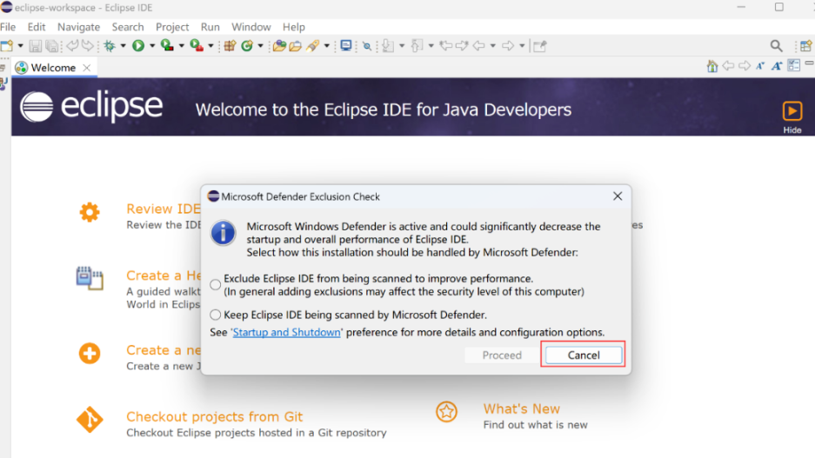Click the Open Task folder icon

[295, 46]
